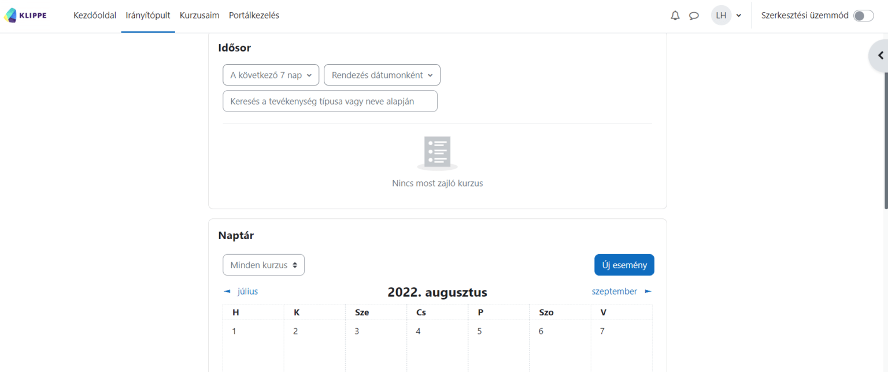Click the previous month arrow icon
This screenshot has width=888, height=372.
227,292
